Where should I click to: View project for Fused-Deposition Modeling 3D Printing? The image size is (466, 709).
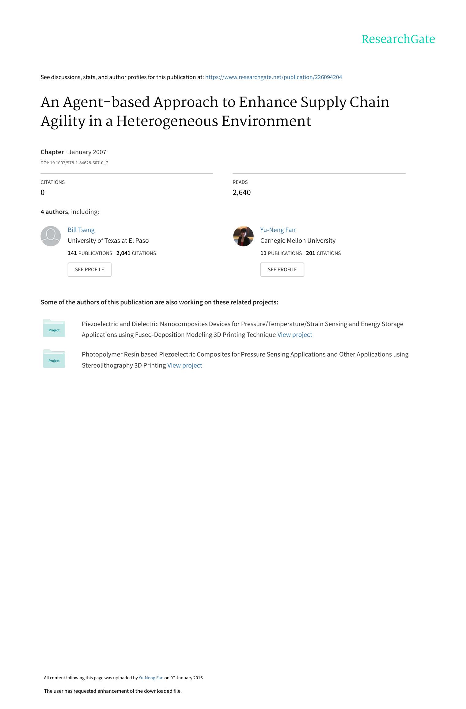click(294, 335)
